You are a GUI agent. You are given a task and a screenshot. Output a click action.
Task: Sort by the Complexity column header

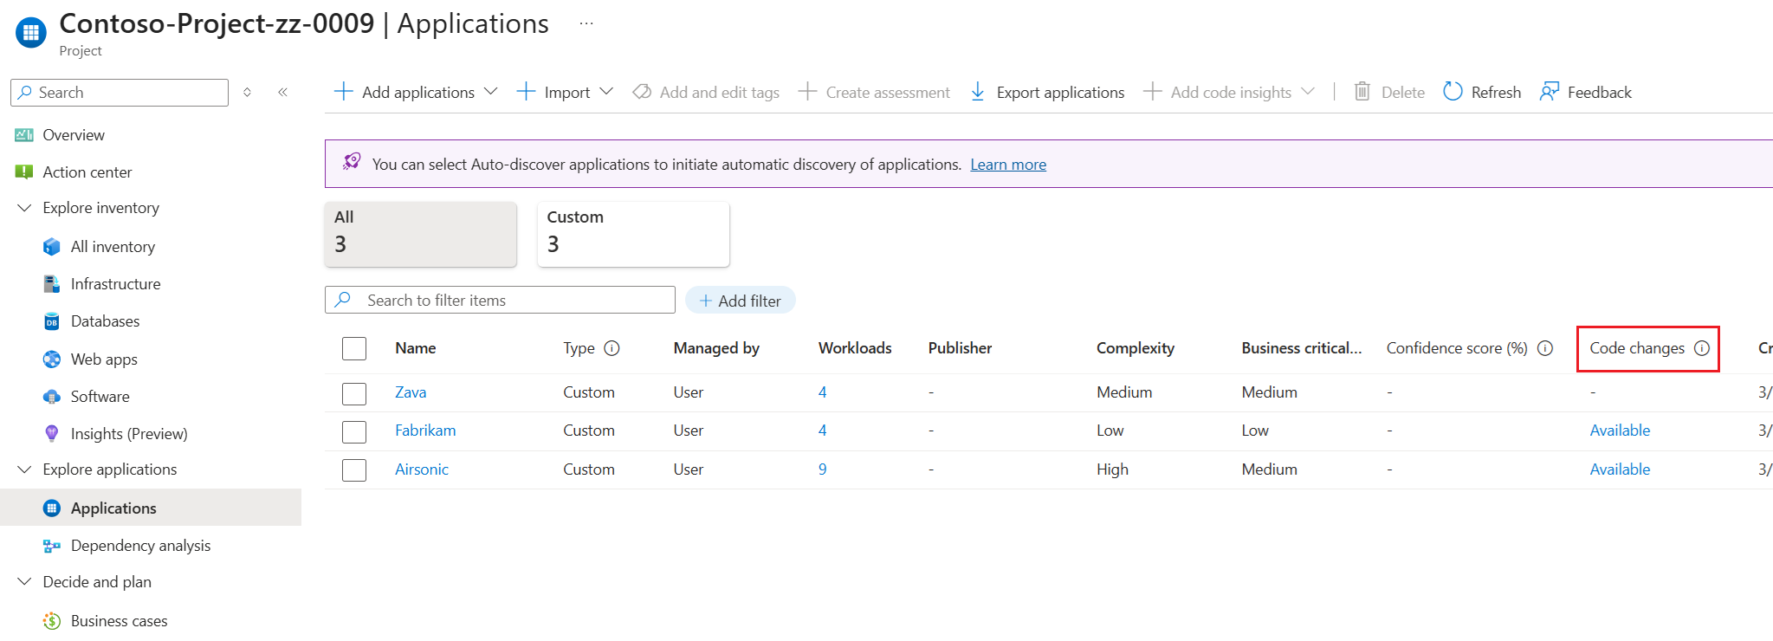(1136, 348)
